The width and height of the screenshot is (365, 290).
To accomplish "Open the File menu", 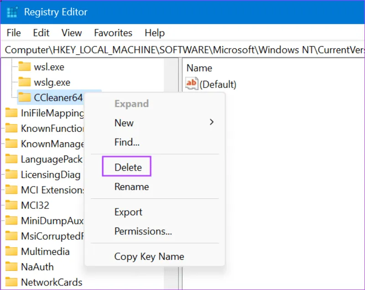I will (x=14, y=33).
